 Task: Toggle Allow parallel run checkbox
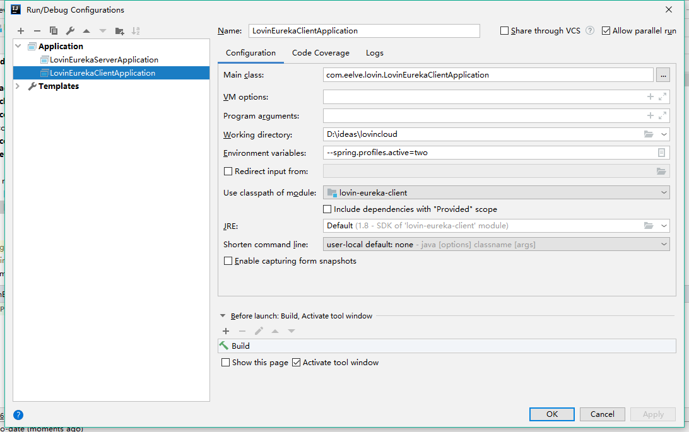pos(606,30)
